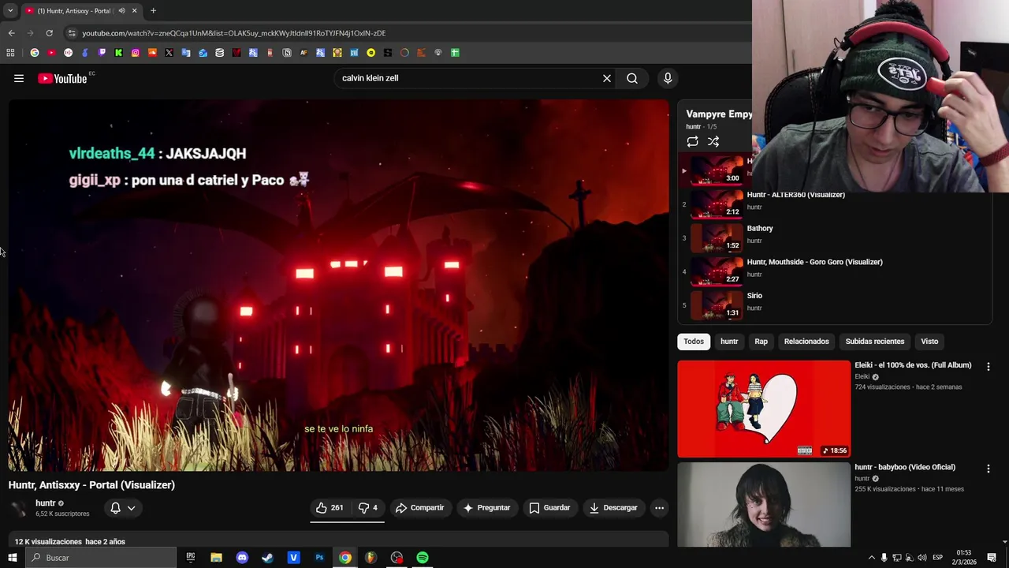Open the Google bookmark

pos(35,53)
